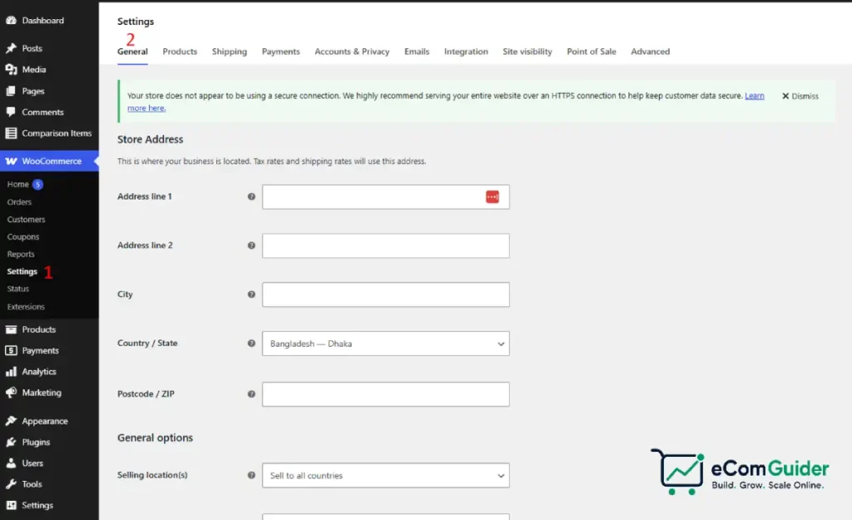This screenshot has width=852, height=520.
Task: Click the Plugins plug icon
Action: click(11, 443)
